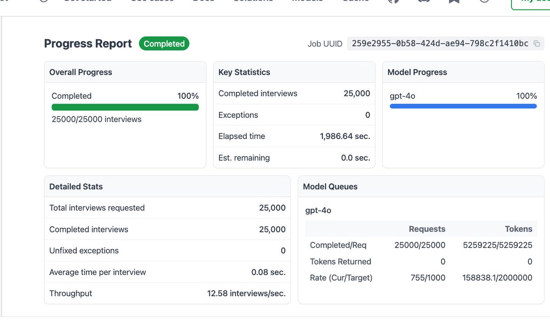Image resolution: width=550 pixels, height=325 pixels.
Task: Click the 100% value in Model Progress
Action: point(527,96)
